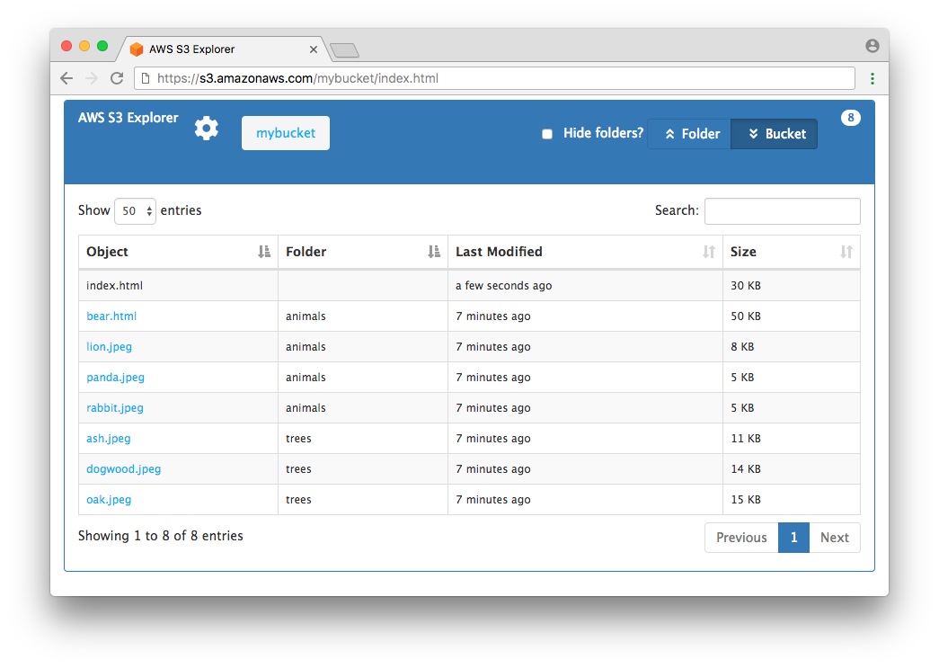Click the mybucket button
Viewport: 939px width, 668px height.
coord(286,133)
